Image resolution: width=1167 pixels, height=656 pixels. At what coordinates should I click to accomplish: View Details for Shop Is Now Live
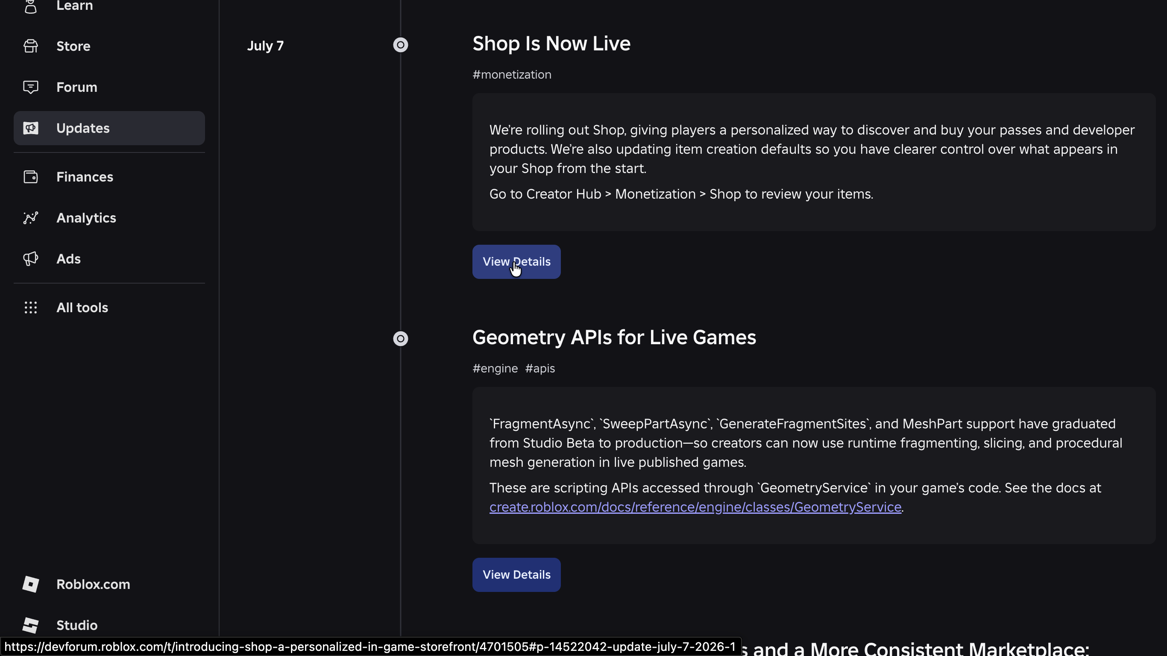tap(516, 262)
